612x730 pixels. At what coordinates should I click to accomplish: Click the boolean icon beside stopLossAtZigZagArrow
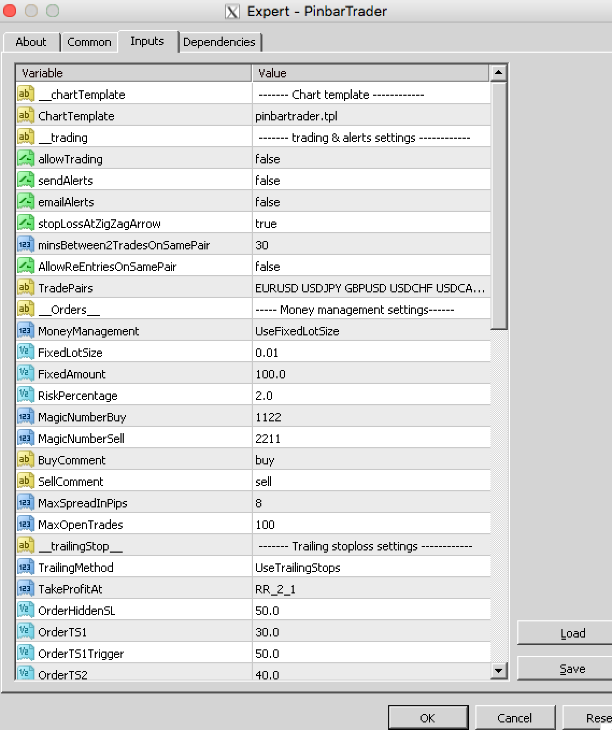tap(26, 223)
